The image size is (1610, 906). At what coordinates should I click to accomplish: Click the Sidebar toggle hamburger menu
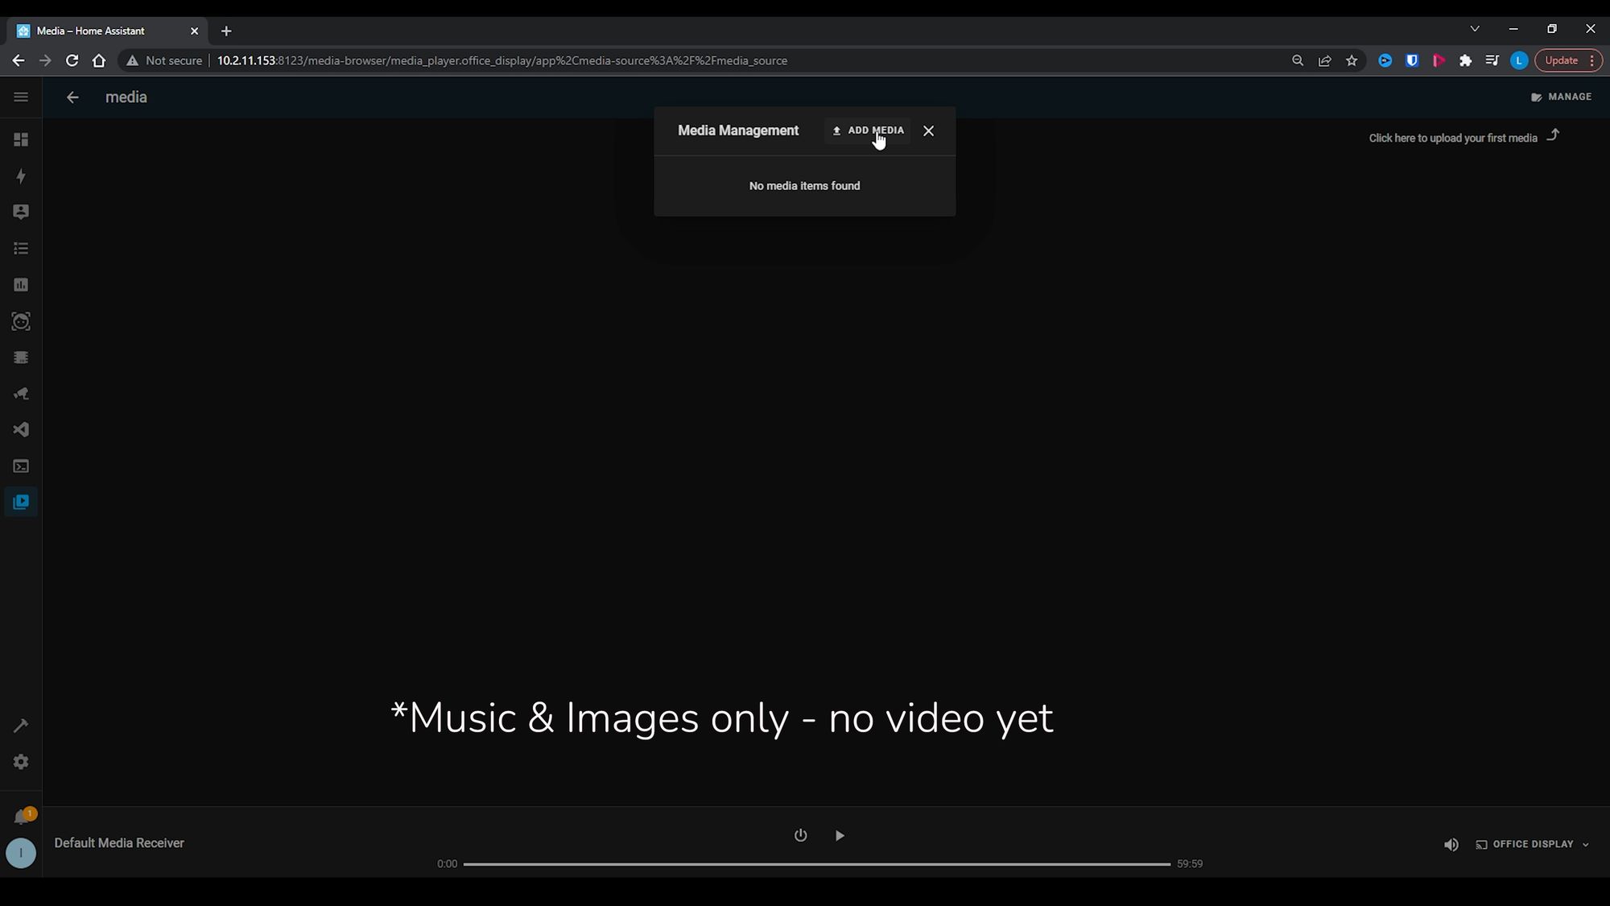(x=21, y=97)
